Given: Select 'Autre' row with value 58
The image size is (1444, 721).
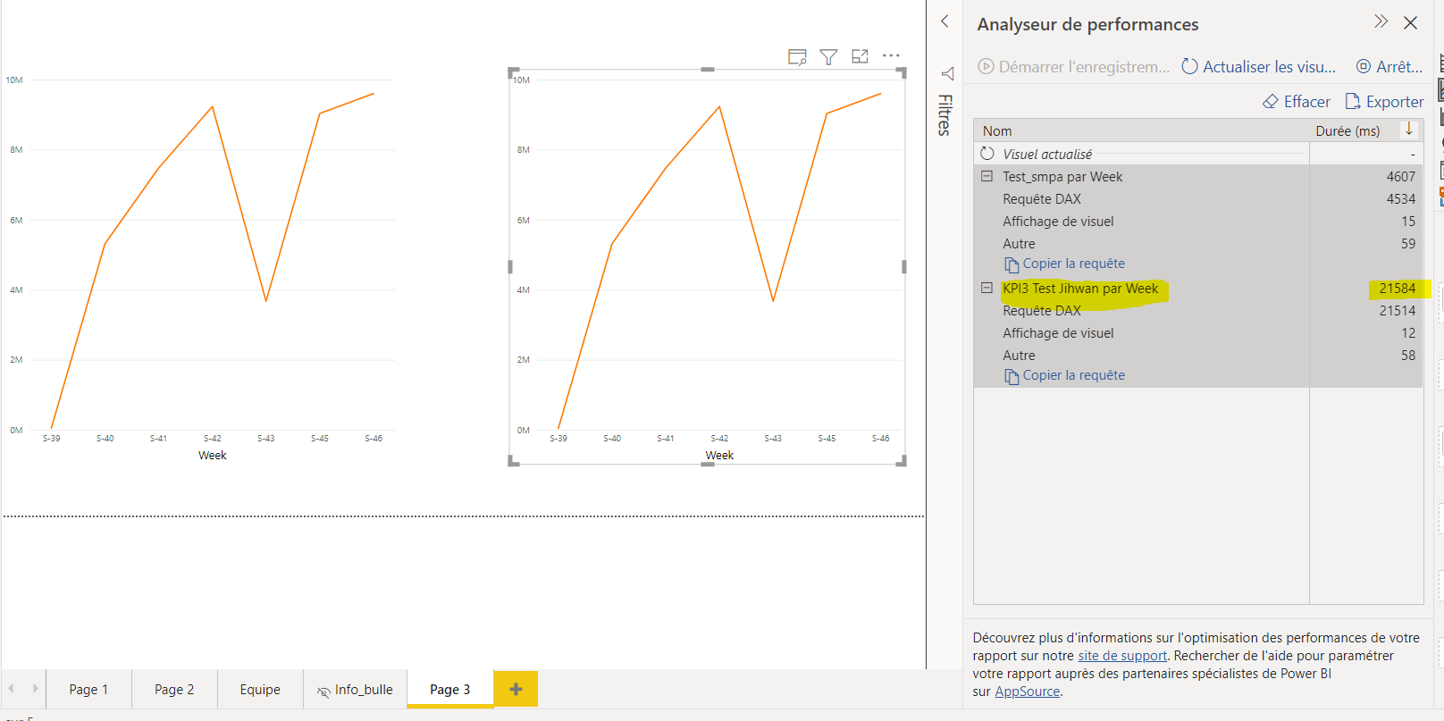Looking at the screenshot, I should (1197, 356).
